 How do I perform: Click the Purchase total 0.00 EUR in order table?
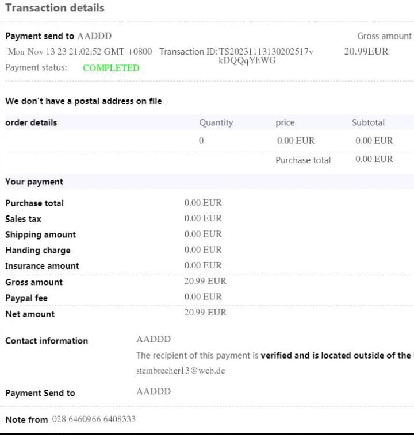tap(374, 159)
